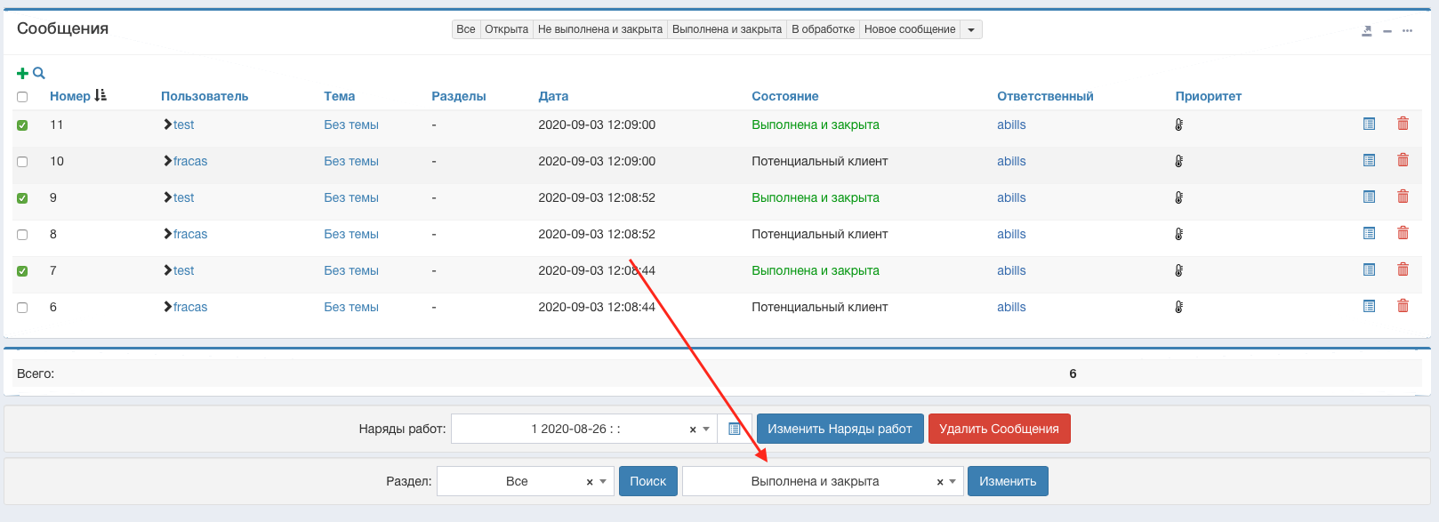
Task: Open the list icon beside the work orders field
Action: click(735, 429)
